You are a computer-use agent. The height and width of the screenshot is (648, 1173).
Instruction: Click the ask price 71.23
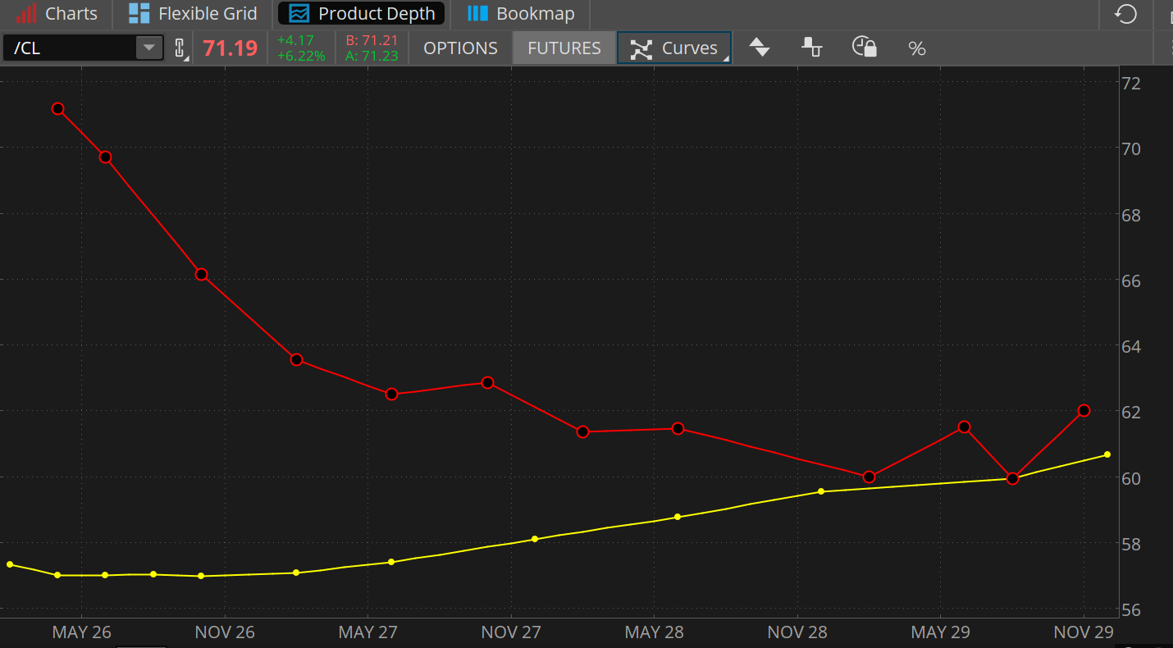pyautogui.click(x=372, y=56)
